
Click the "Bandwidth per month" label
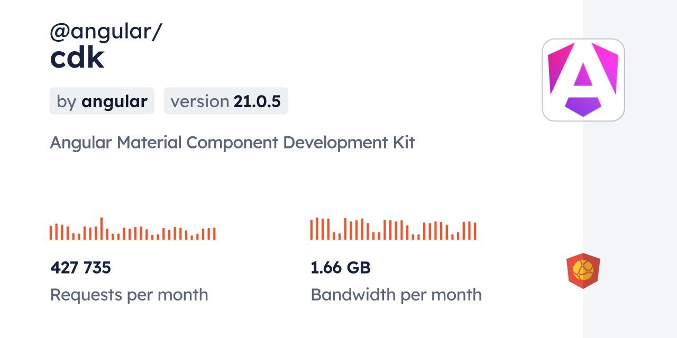[396, 295]
